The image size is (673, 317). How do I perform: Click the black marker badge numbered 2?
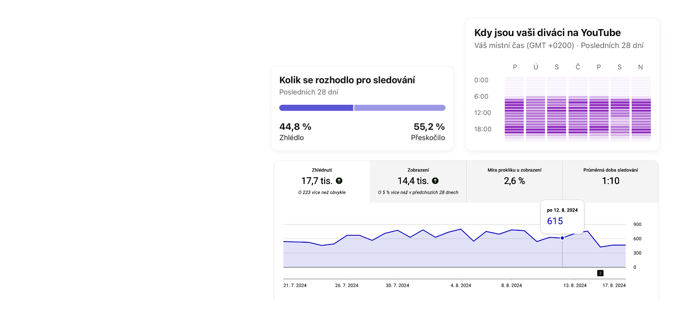click(x=600, y=273)
